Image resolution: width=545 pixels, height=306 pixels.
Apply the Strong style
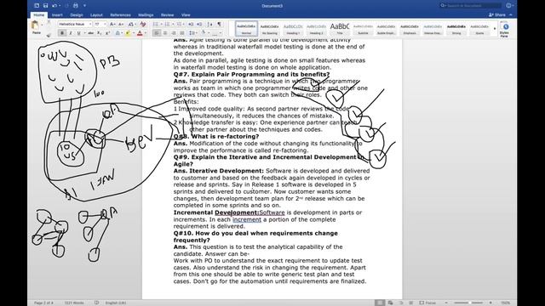(x=456, y=28)
